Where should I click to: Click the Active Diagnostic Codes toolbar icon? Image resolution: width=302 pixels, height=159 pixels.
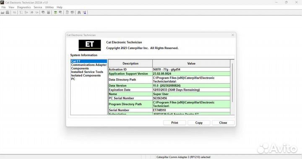[x=21, y=13]
